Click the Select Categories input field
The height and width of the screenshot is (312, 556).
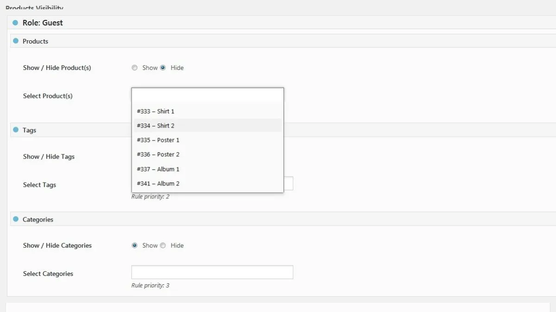[x=212, y=272]
